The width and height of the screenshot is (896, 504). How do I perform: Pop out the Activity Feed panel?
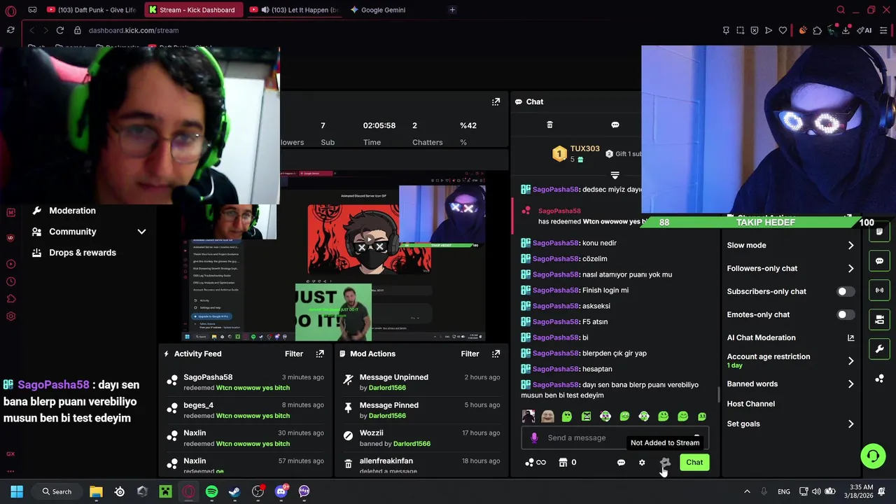[x=320, y=353]
